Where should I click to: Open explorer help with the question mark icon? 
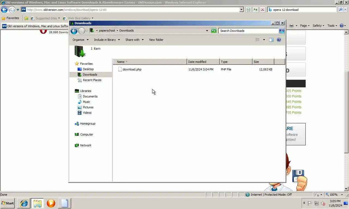279,40
